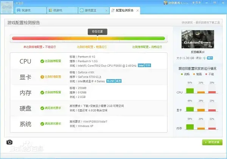
Task: Click the green 流畅 legend dot
Action: (x=182, y=74)
